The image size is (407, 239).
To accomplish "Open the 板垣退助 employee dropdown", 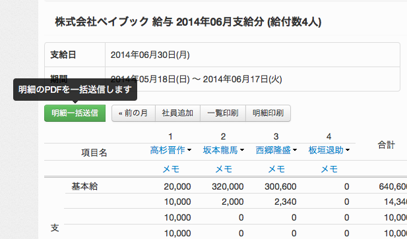I will 329,150.
